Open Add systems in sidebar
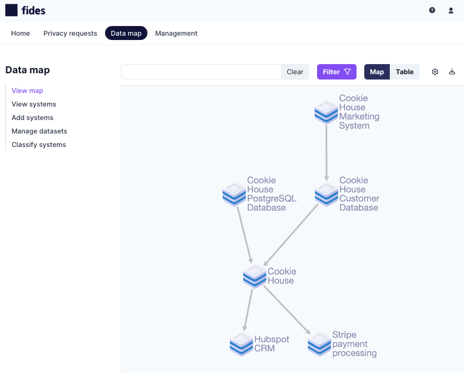The image size is (464, 373). click(32, 118)
